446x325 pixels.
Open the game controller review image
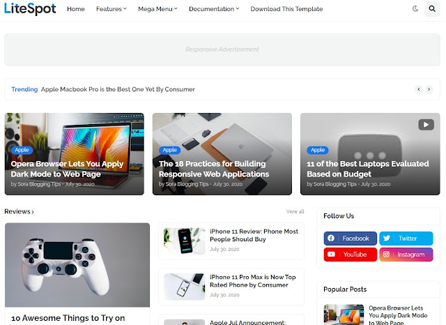pyautogui.click(x=77, y=265)
